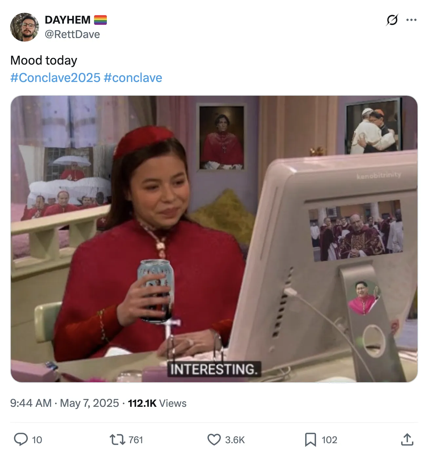
Task: Bookmark the post with the bookmark icon
Action: pos(310,439)
